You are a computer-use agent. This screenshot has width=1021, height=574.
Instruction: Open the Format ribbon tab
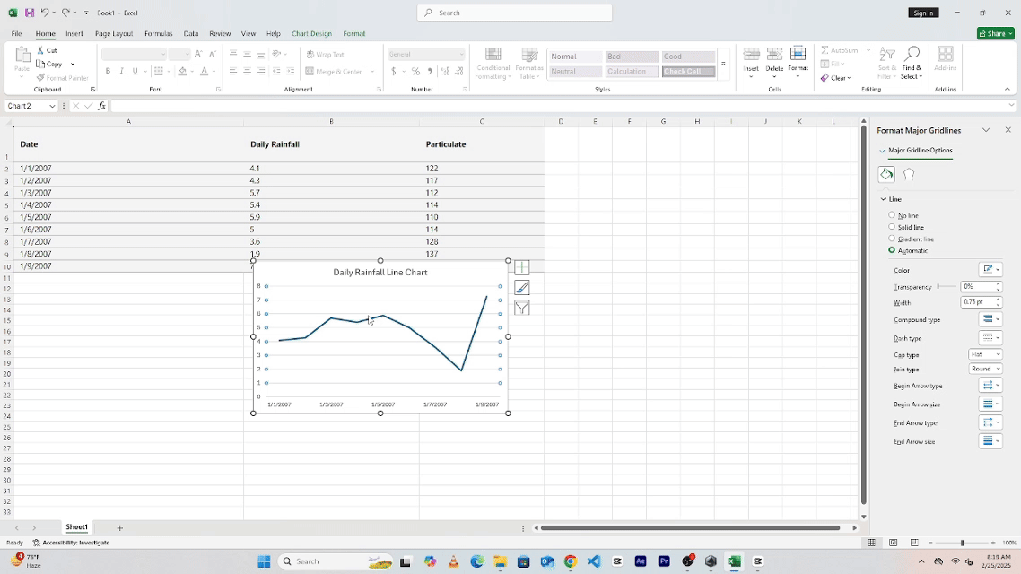(354, 33)
